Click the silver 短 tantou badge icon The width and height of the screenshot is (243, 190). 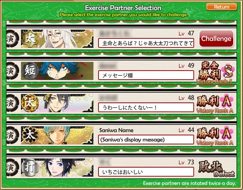pyautogui.click(x=30, y=71)
